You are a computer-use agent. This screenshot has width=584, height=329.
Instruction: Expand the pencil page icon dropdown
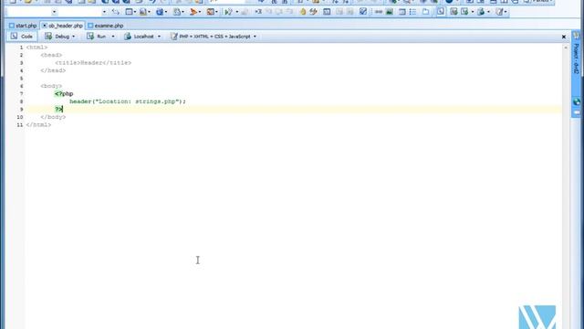click(x=506, y=12)
